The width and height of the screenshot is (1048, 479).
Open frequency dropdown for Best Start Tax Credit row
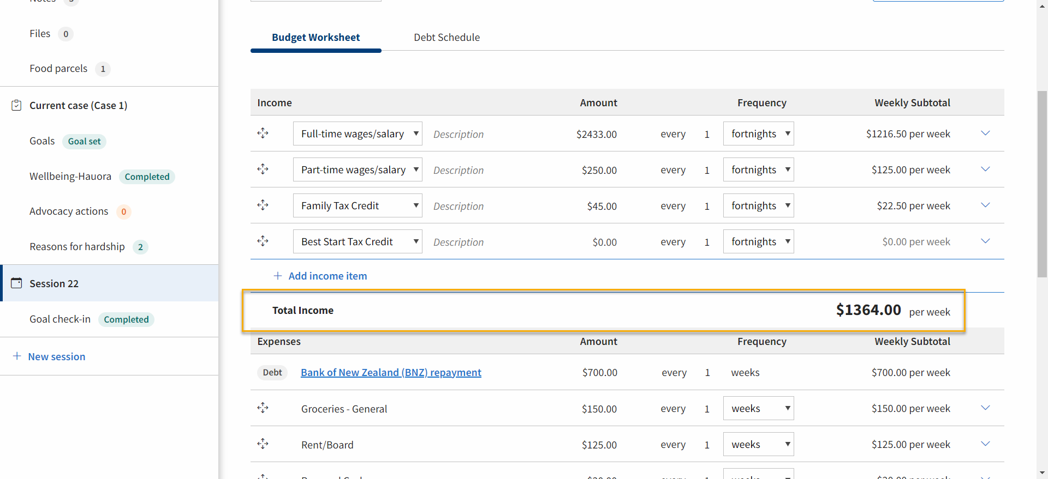click(759, 241)
